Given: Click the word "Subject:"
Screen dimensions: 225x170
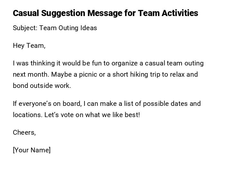Looking at the screenshot, I should tap(25, 28).
